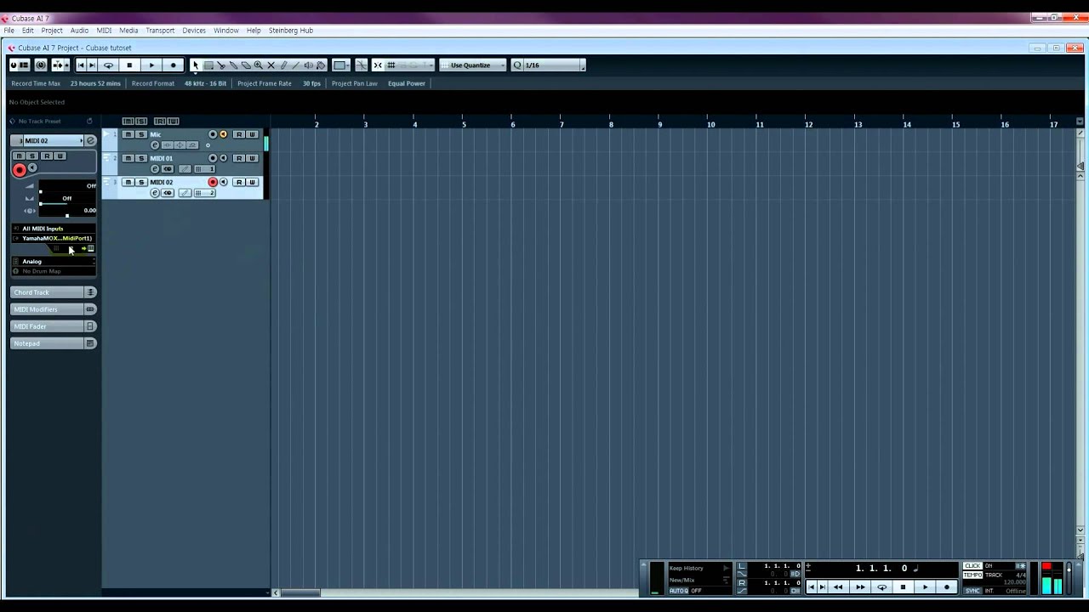Image resolution: width=1089 pixels, height=612 pixels.
Task: Click ruler bar marker 9
Action: [660, 124]
